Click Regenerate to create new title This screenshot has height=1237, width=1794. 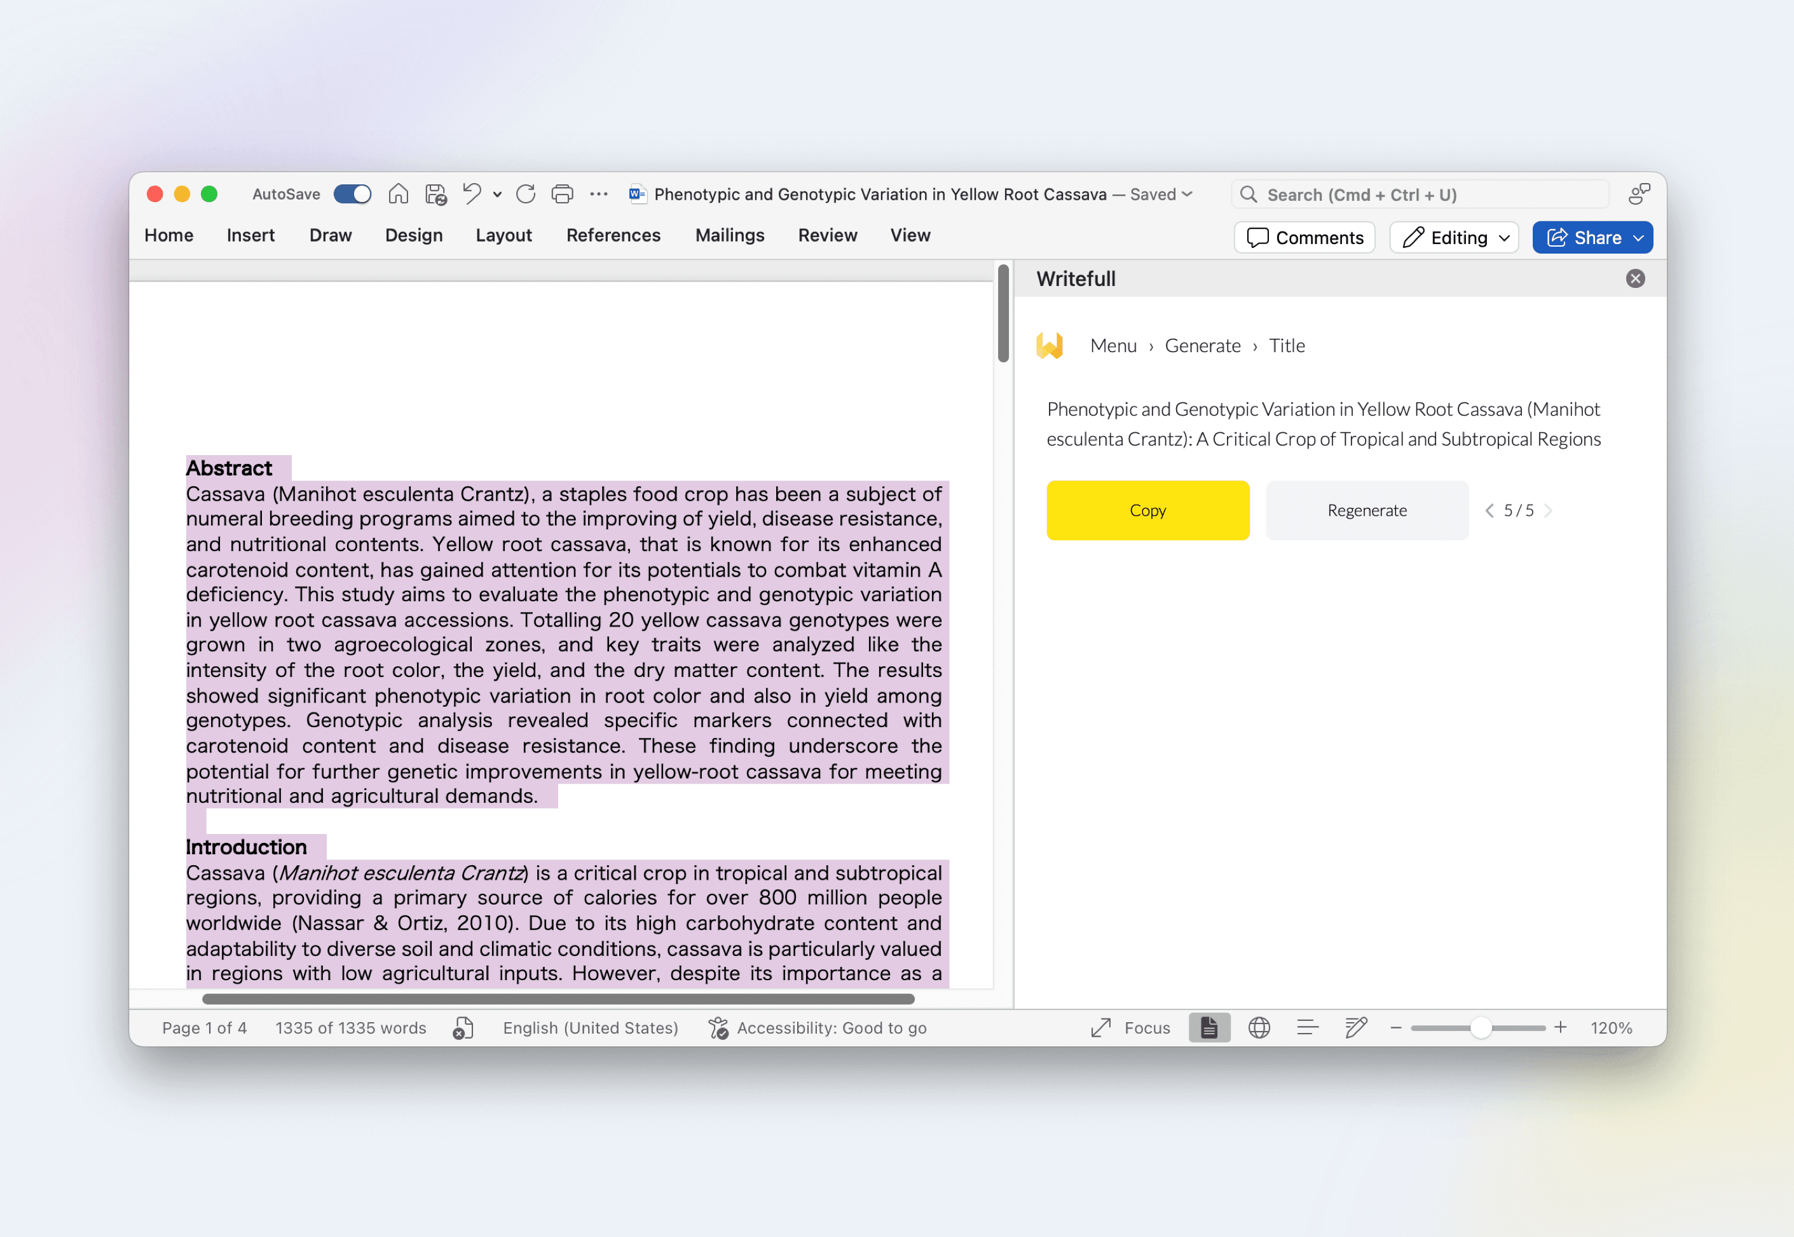(1366, 510)
